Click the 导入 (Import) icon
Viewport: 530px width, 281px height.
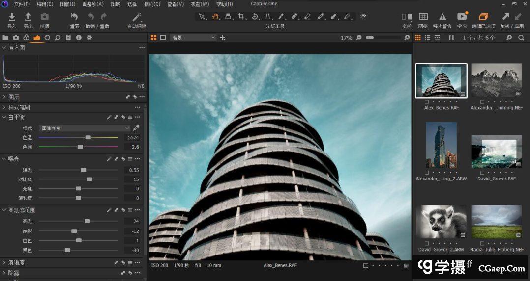click(12, 18)
